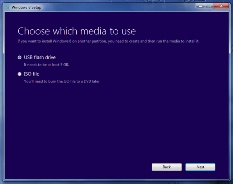Image resolution: width=233 pixels, height=184 pixels.
Task: Go to the next setup step
Action: coord(200,167)
